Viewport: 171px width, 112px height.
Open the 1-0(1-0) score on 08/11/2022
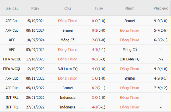tap(99, 78)
